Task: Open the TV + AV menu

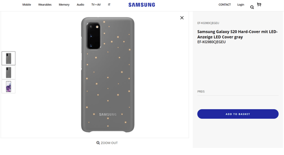Action: pyautogui.click(x=96, y=5)
